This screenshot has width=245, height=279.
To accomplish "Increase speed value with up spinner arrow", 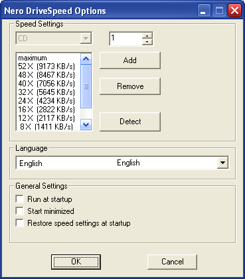I will click(x=147, y=36).
